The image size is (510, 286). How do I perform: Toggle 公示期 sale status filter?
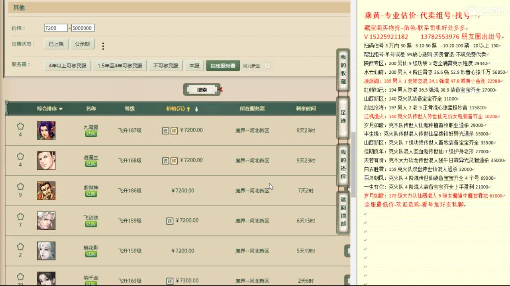(x=82, y=44)
